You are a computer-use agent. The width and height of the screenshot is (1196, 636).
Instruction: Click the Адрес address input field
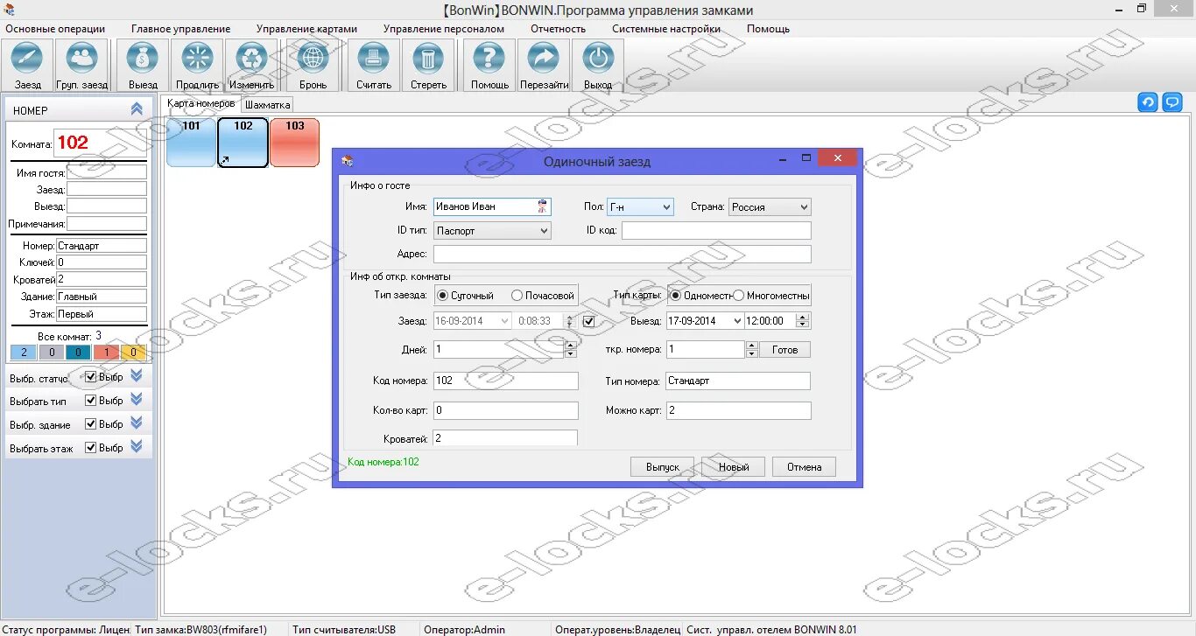(623, 255)
